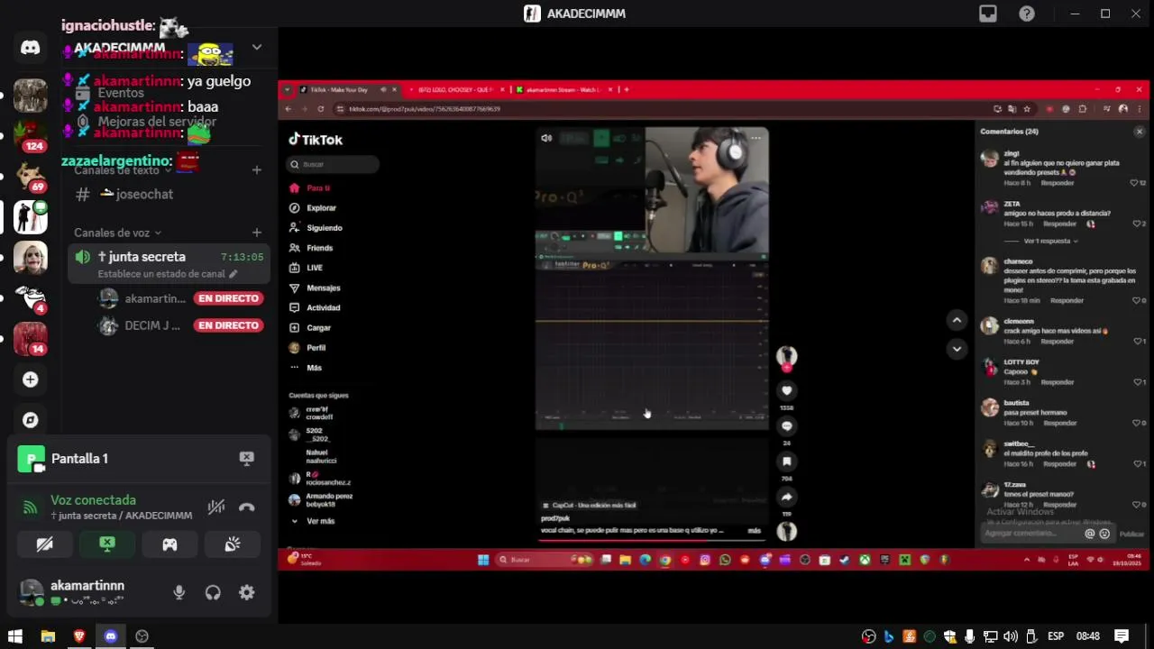This screenshot has height=649, width=1154.
Task: Open Brave browser from taskbar
Action: [x=79, y=635]
